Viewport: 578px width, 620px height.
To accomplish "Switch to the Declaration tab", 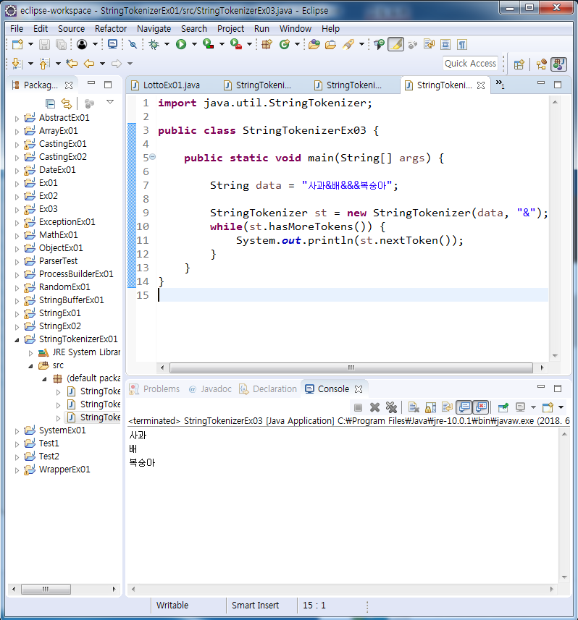I will click(269, 389).
